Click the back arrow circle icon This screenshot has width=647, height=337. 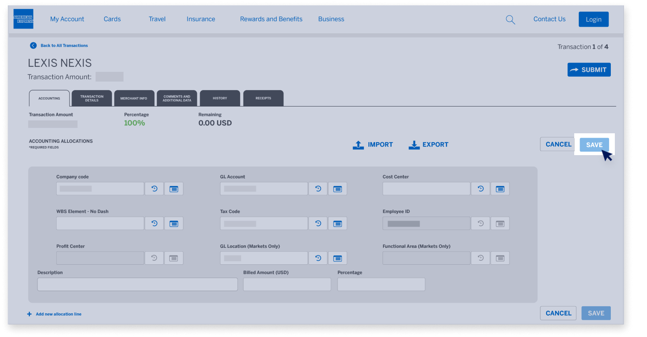[x=33, y=45]
